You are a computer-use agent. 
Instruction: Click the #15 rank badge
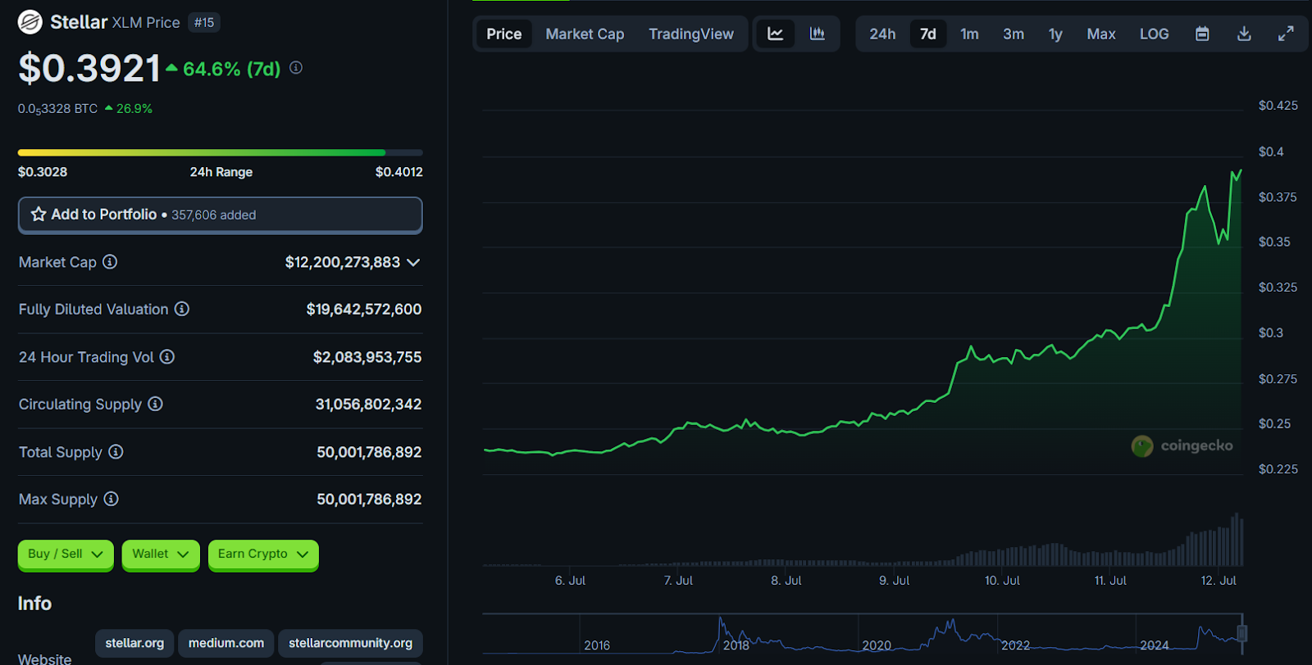204,22
